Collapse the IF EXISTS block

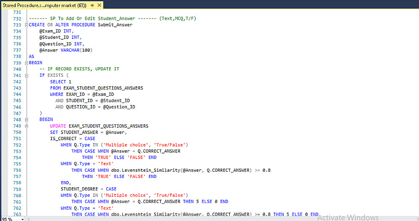point(26,75)
